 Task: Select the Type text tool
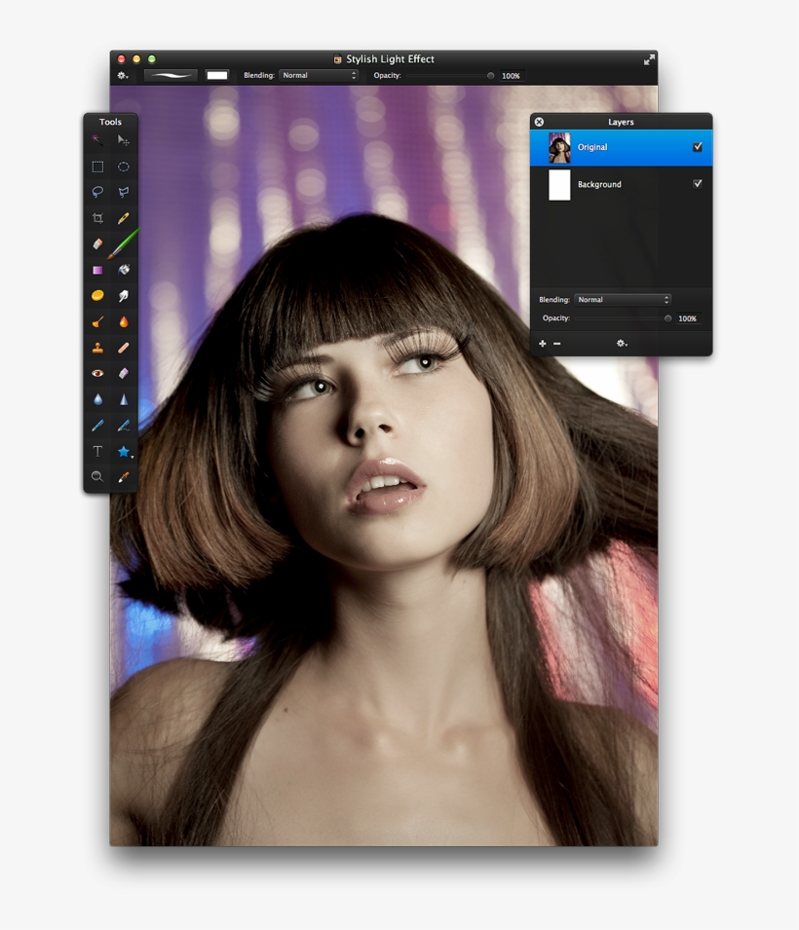[x=97, y=451]
